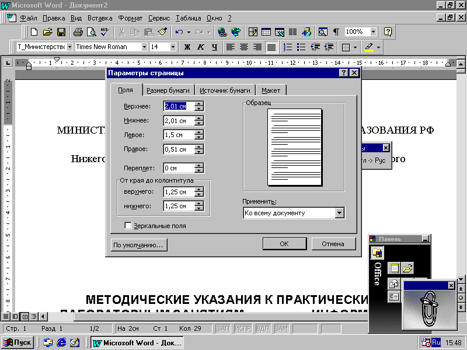Click the increase indent icon

329,47
